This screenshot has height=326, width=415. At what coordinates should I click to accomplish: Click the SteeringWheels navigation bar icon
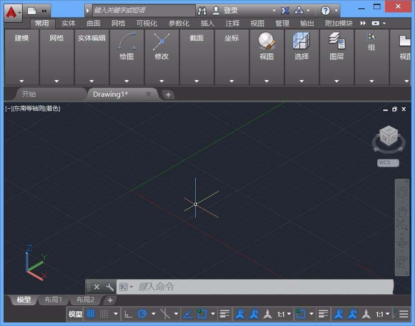pyautogui.click(x=402, y=192)
